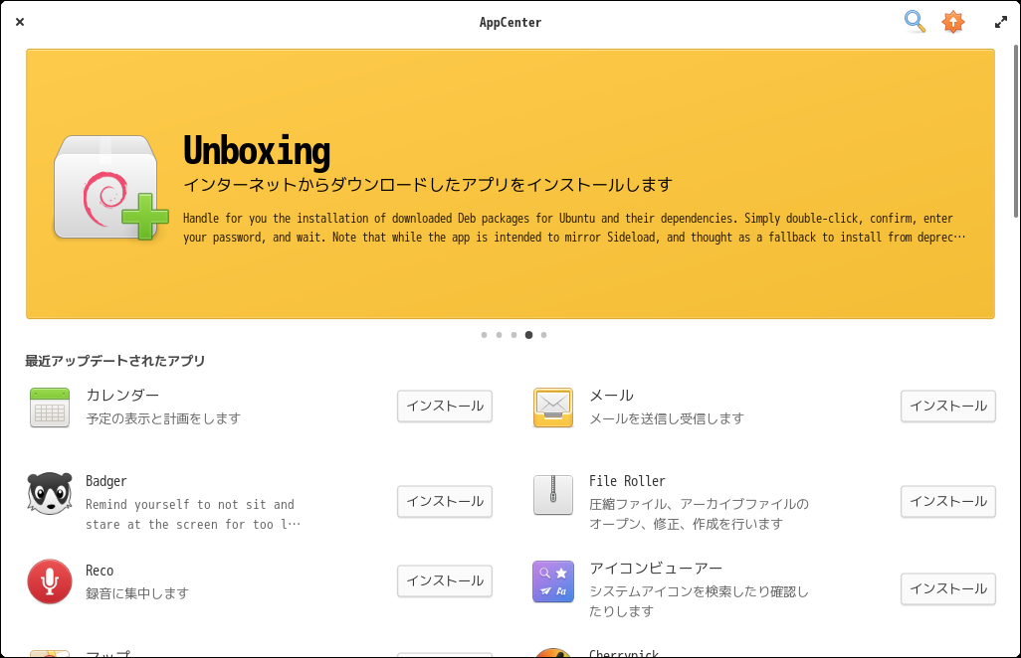The height and width of the screenshot is (658, 1021).
Task: Install the アイコンビューアー app
Action: click(948, 588)
